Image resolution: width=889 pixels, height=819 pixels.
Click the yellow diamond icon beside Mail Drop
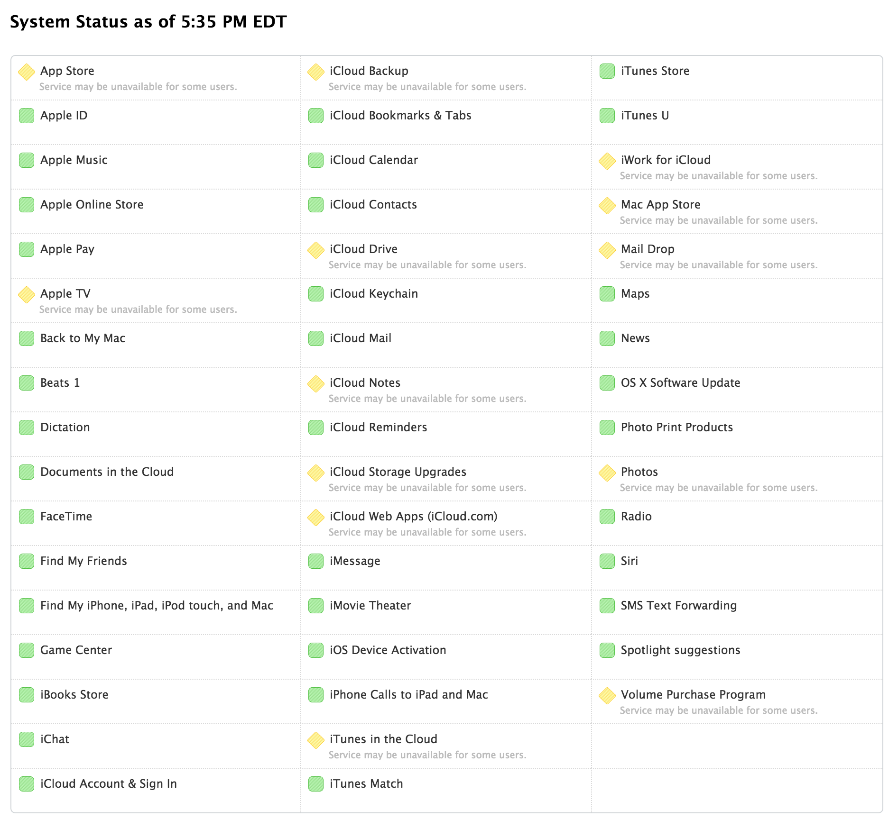click(x=607, y=250)
